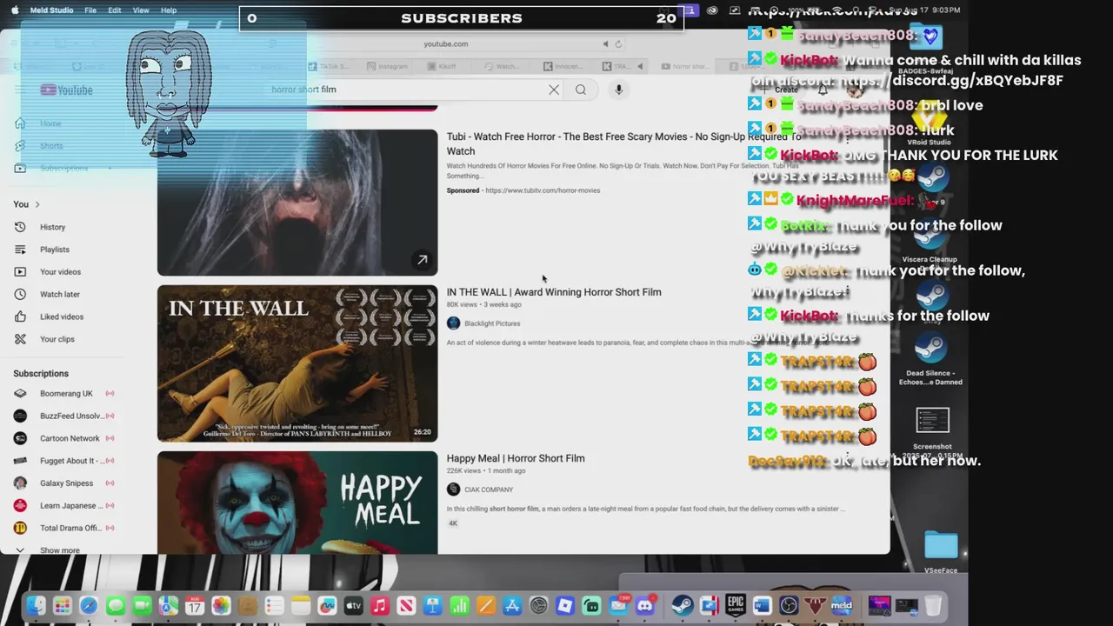This screenshot has width=1113, height=626.
Task: Open the Happy Meal video thumbnail
Action: point(297,503)
